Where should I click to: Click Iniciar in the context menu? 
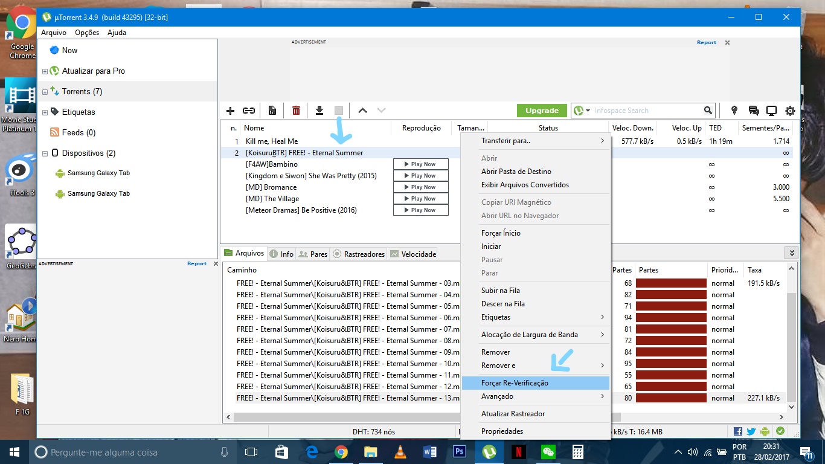[x=535, y=246]
